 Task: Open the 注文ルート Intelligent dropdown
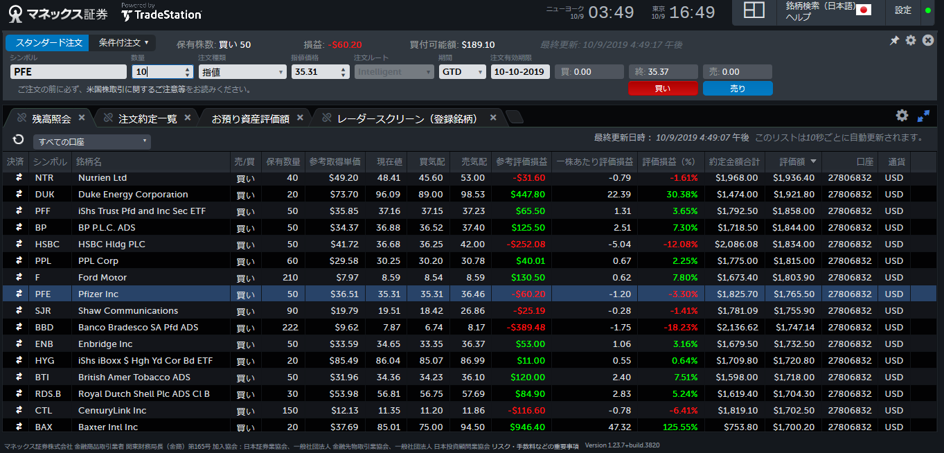(x=394, y=71)
